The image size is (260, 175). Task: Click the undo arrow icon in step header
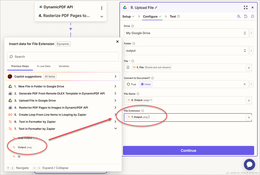246,16
